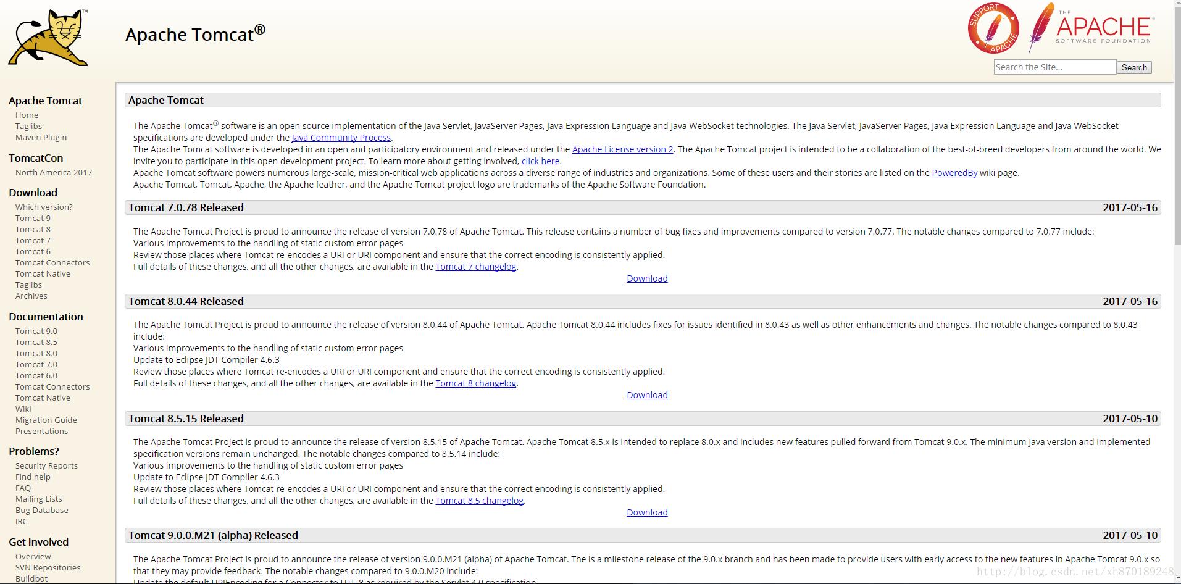Download Tomcat 8.0.44 release
The image size is (1181, 584).
(x=647, y=395)
